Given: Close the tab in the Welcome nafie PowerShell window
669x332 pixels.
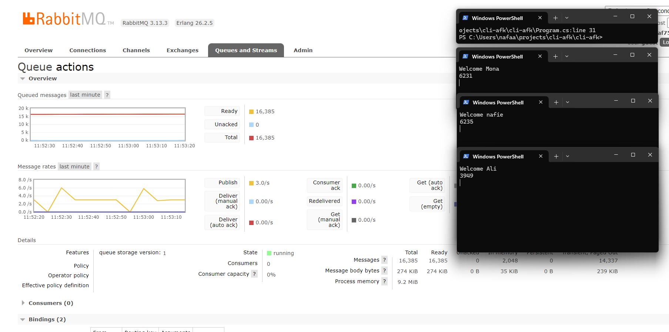Looking at the screenshot, I should tap(541, 102).
